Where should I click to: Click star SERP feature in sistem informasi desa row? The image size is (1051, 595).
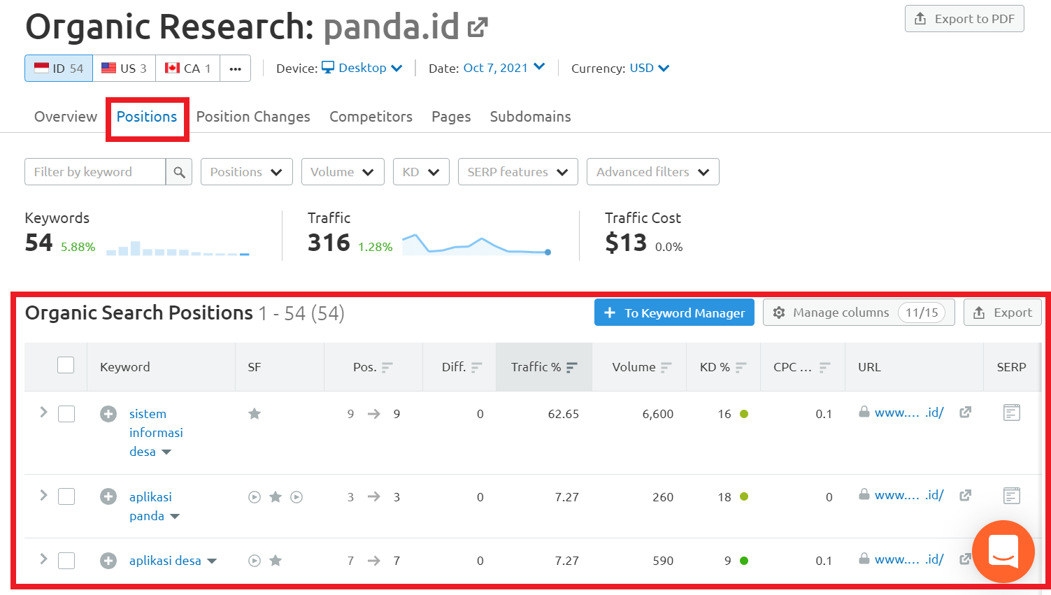[x=255, y=414]
